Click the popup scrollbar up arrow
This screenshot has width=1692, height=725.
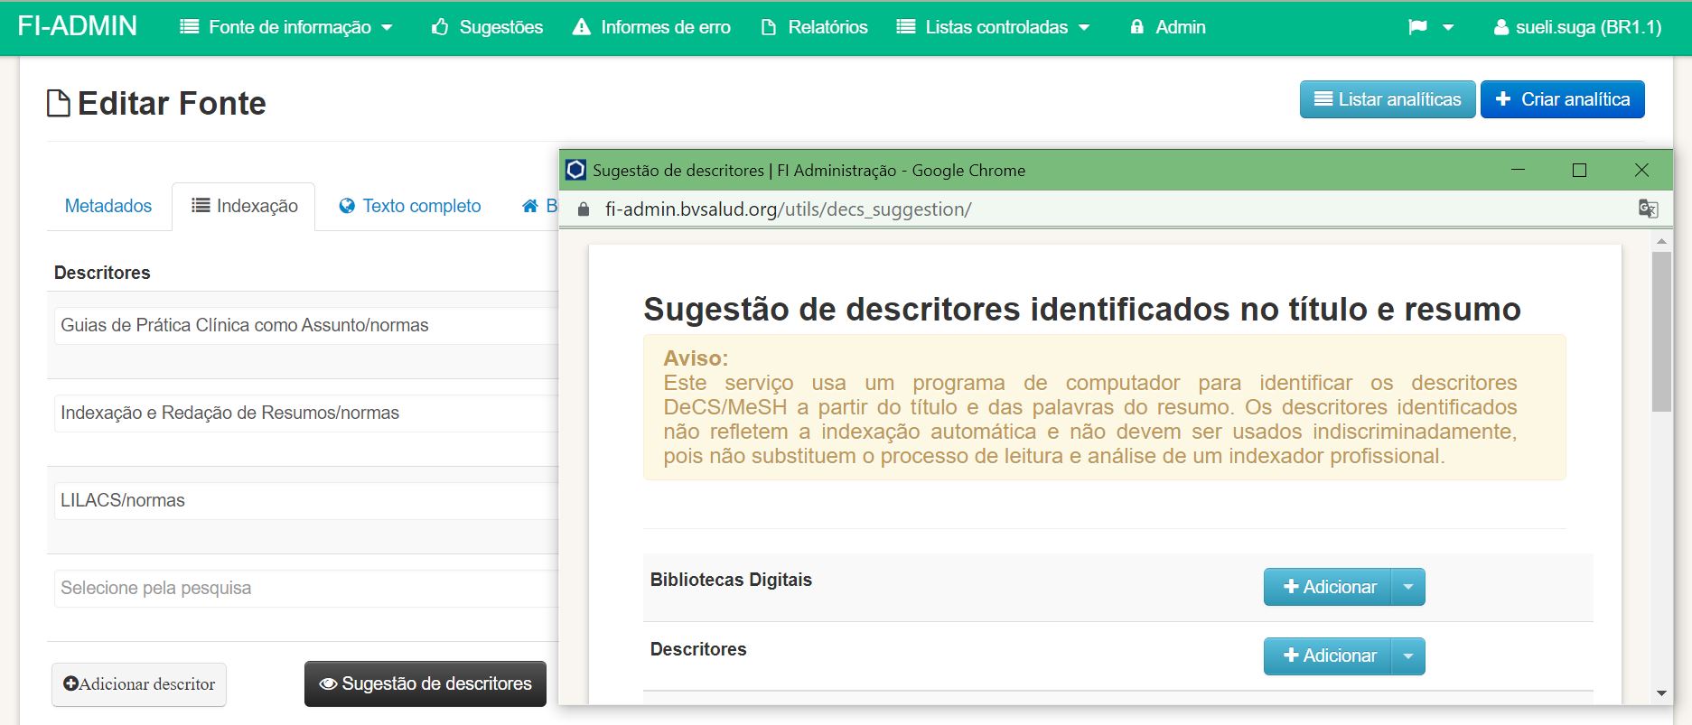coord(1661,241)
